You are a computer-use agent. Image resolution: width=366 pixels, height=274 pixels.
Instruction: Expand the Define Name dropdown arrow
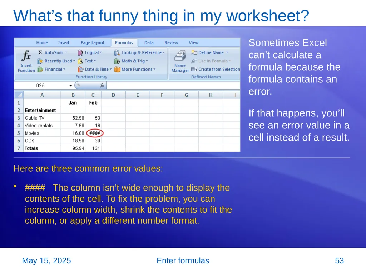(227, 52)
